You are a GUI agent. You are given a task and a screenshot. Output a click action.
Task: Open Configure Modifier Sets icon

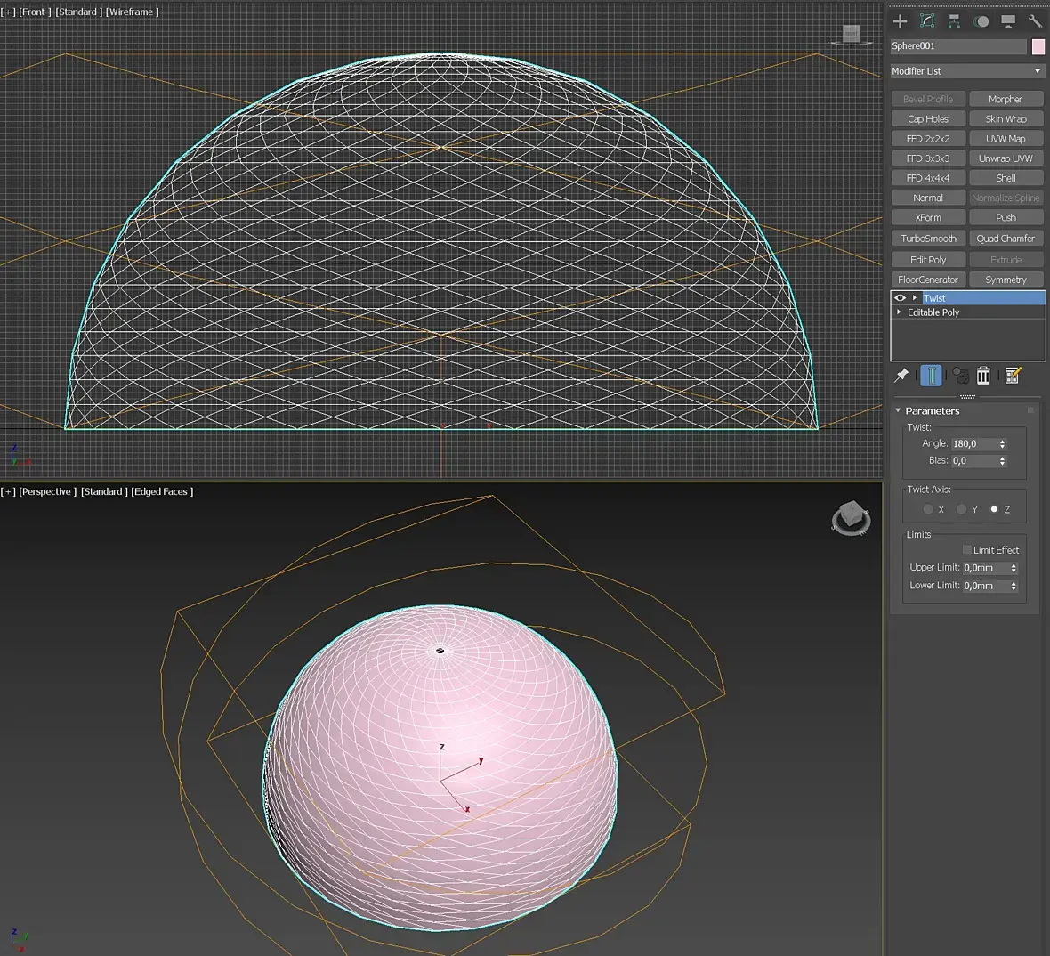tap(1013, 376)
